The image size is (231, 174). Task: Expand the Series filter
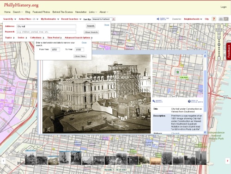(22, 37)
